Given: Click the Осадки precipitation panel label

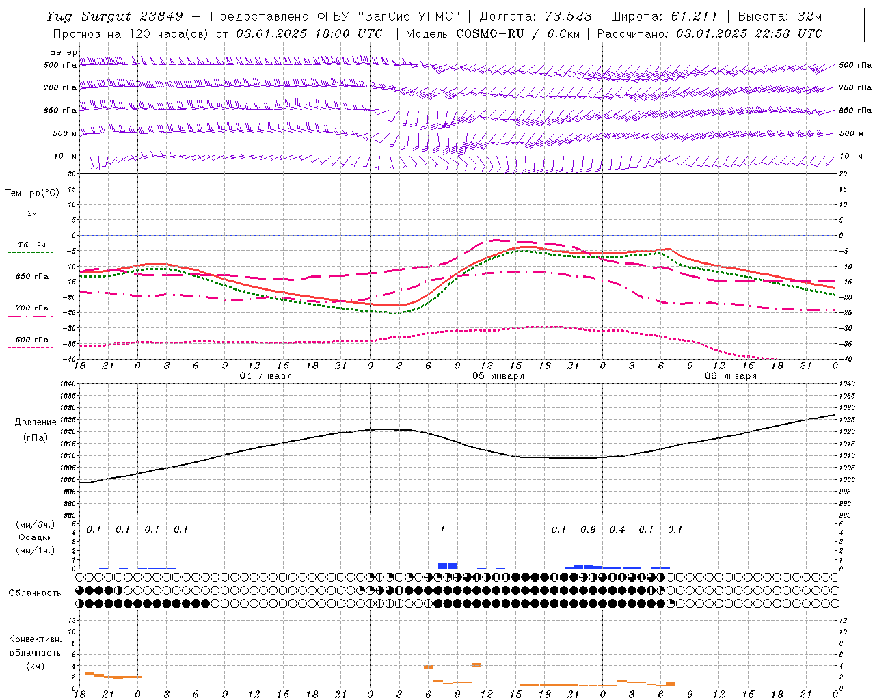Looking at the screenshot, I should click(36, 537).
